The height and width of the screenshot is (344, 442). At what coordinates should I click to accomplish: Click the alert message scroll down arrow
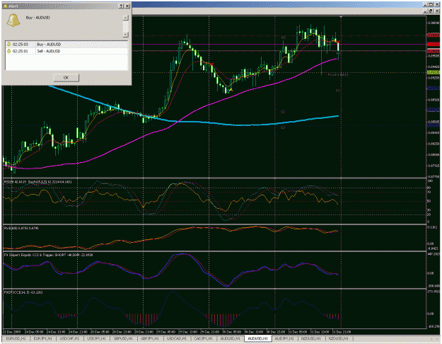tap(126, 35)
